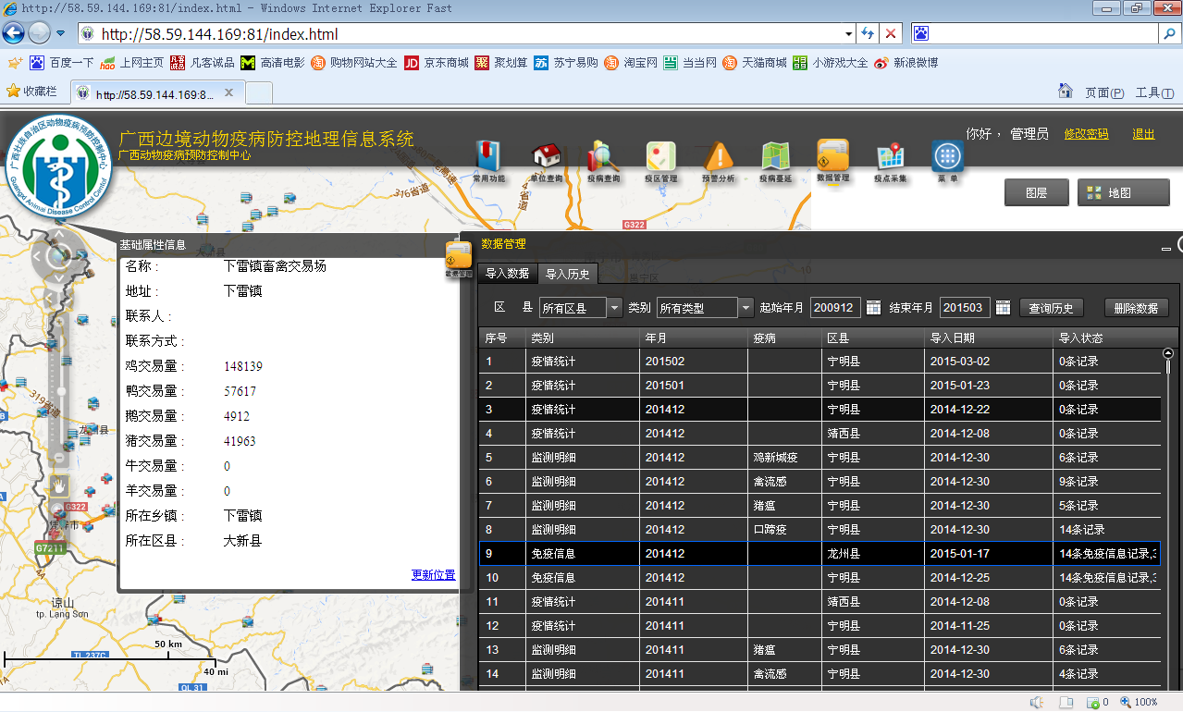
Task: Open the 新浪微博 bookmark
Action: [906, 63]
